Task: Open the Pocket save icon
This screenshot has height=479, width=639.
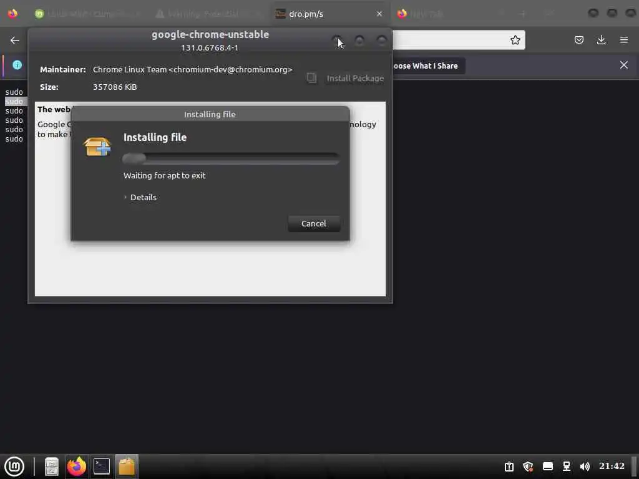Action: (x=579, y=40)
